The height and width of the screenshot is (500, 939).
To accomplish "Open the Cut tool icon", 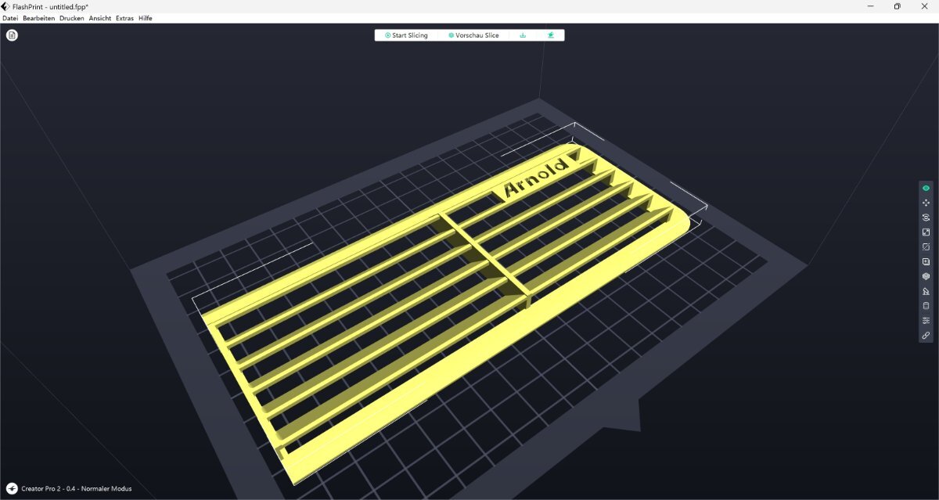I will click(926, 246).
